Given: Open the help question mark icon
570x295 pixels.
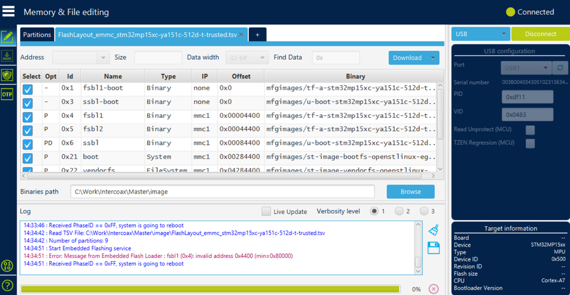Looking at the screenshot, I should [x=7, y=285].
